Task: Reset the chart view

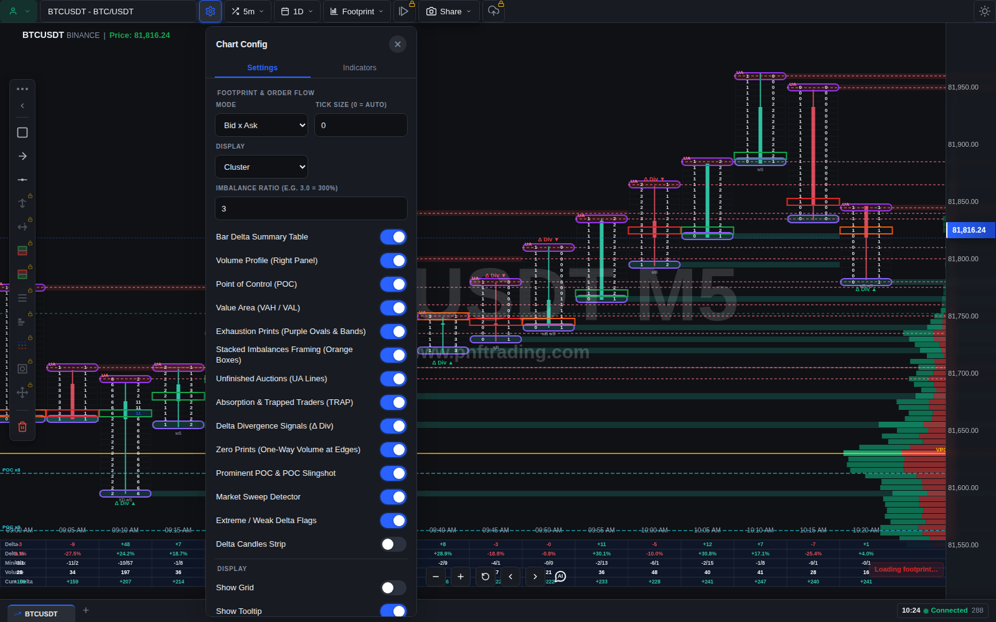Action: click(486, 577)
